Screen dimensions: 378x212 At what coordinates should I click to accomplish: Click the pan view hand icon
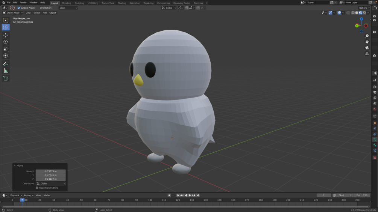click(x=367, y=42)
